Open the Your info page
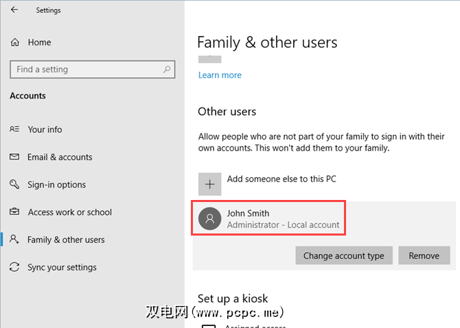The height and width of the screenshot is (328, 460). (45, 129)
